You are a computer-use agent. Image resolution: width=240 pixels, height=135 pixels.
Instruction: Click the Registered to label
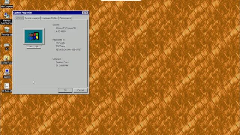(58, 40)
